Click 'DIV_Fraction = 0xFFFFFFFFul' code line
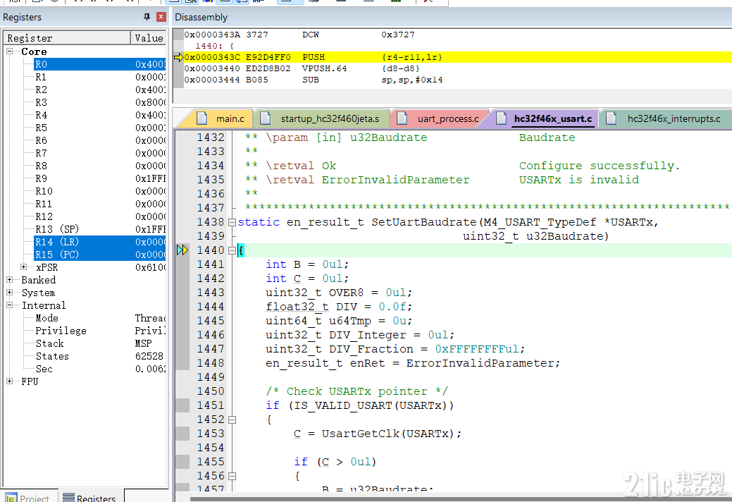 [395, 349]
